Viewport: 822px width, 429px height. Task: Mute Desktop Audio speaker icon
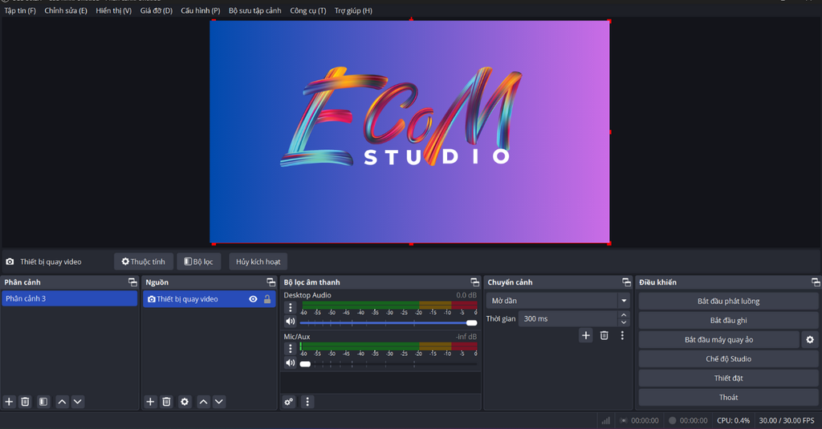click(291, 322)
